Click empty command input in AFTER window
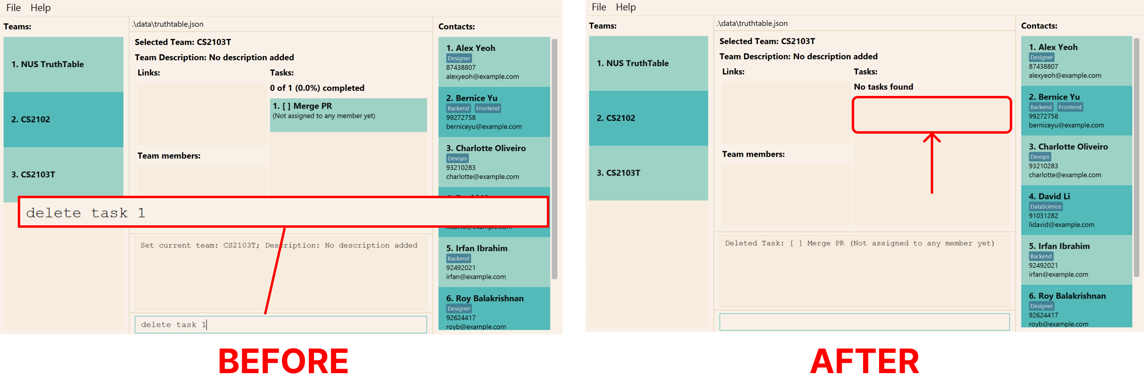Screen dimensions: 1144x387 (864, 322)
